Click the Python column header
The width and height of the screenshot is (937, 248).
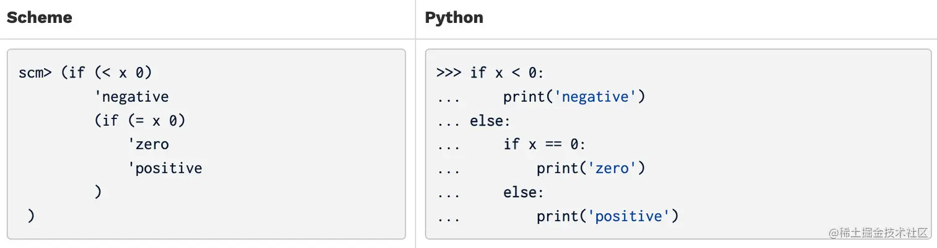click(x=454, y=18)
